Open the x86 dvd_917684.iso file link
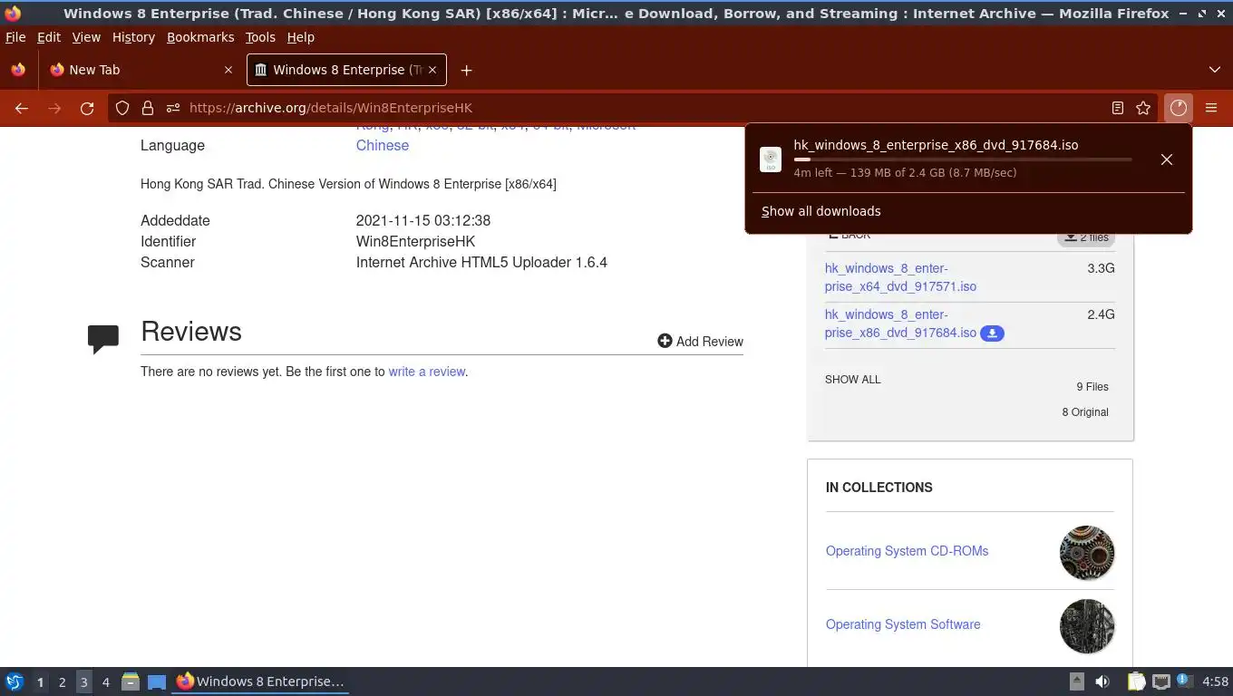Viewport: 1233px width, 696px height. [900, 324]
